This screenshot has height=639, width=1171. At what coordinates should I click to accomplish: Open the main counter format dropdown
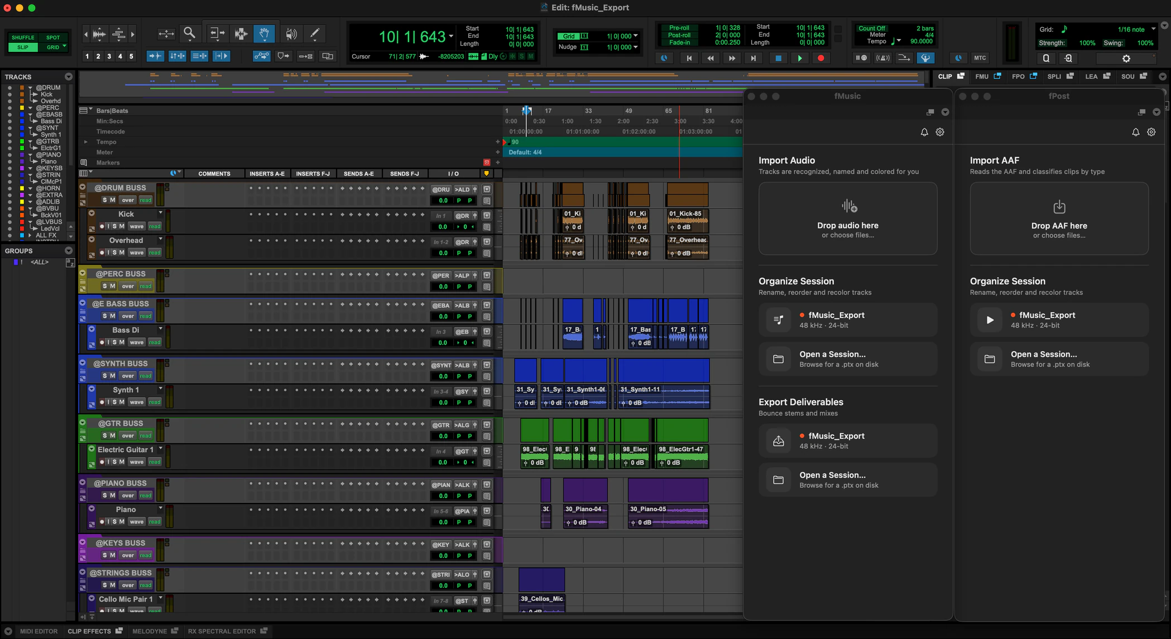pyautogui.click(x=451, y=37)
